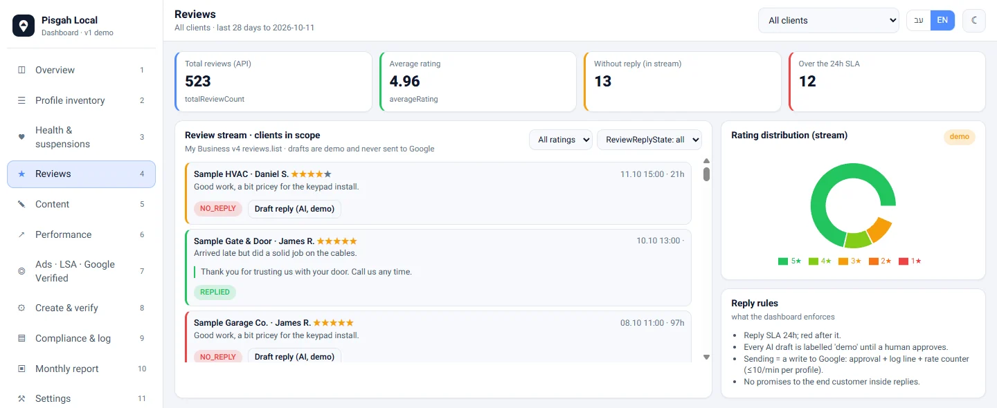The width and height of the screenshot is (997, 408).
Task: Click the Settings tools icon
Action: [21, 398]
